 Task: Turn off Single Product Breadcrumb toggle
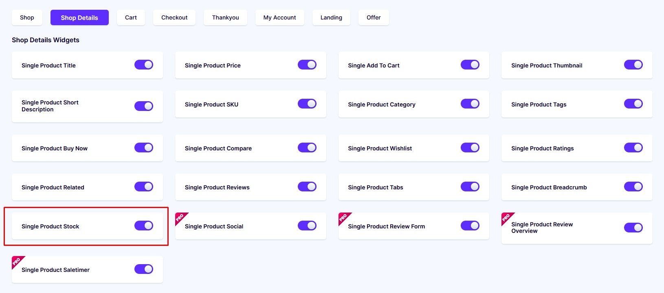[x=633, y=187]
